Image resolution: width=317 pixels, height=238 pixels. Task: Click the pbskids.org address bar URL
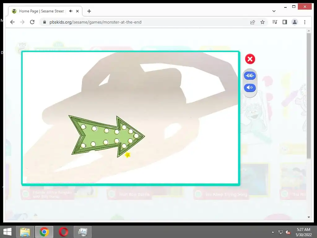click(x=95, y=22)
